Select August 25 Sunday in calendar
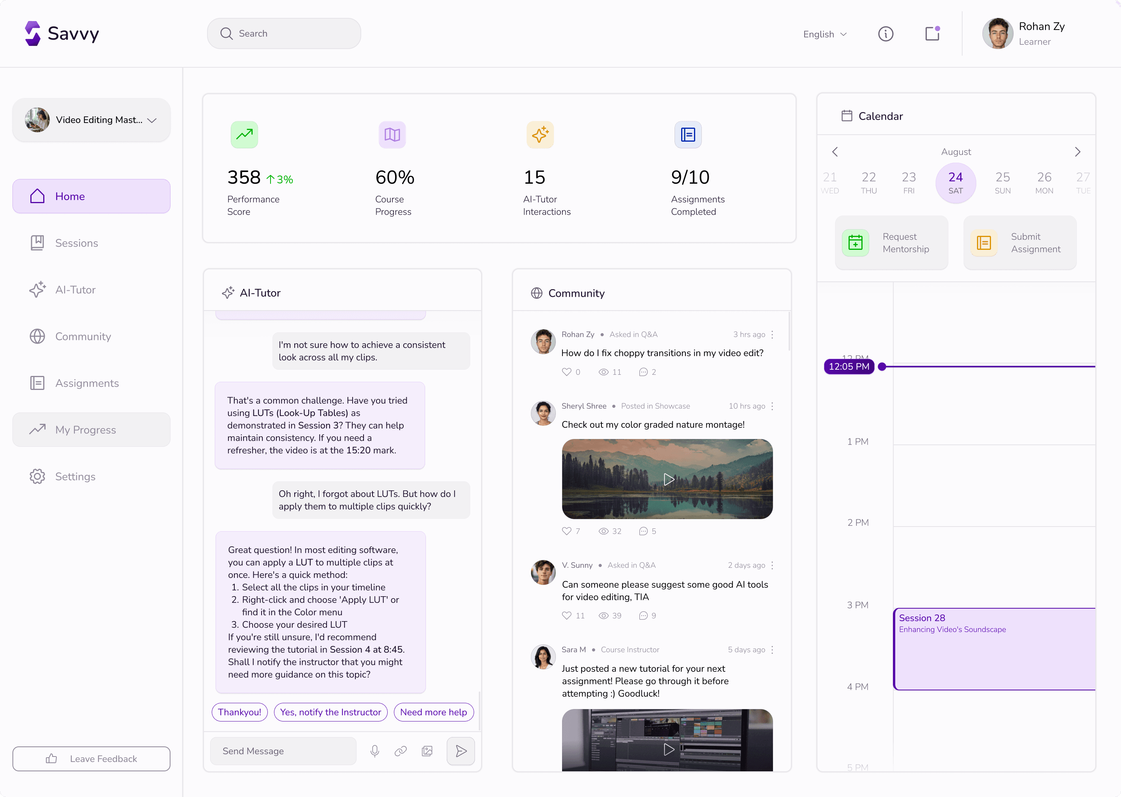 point(1002,182)
